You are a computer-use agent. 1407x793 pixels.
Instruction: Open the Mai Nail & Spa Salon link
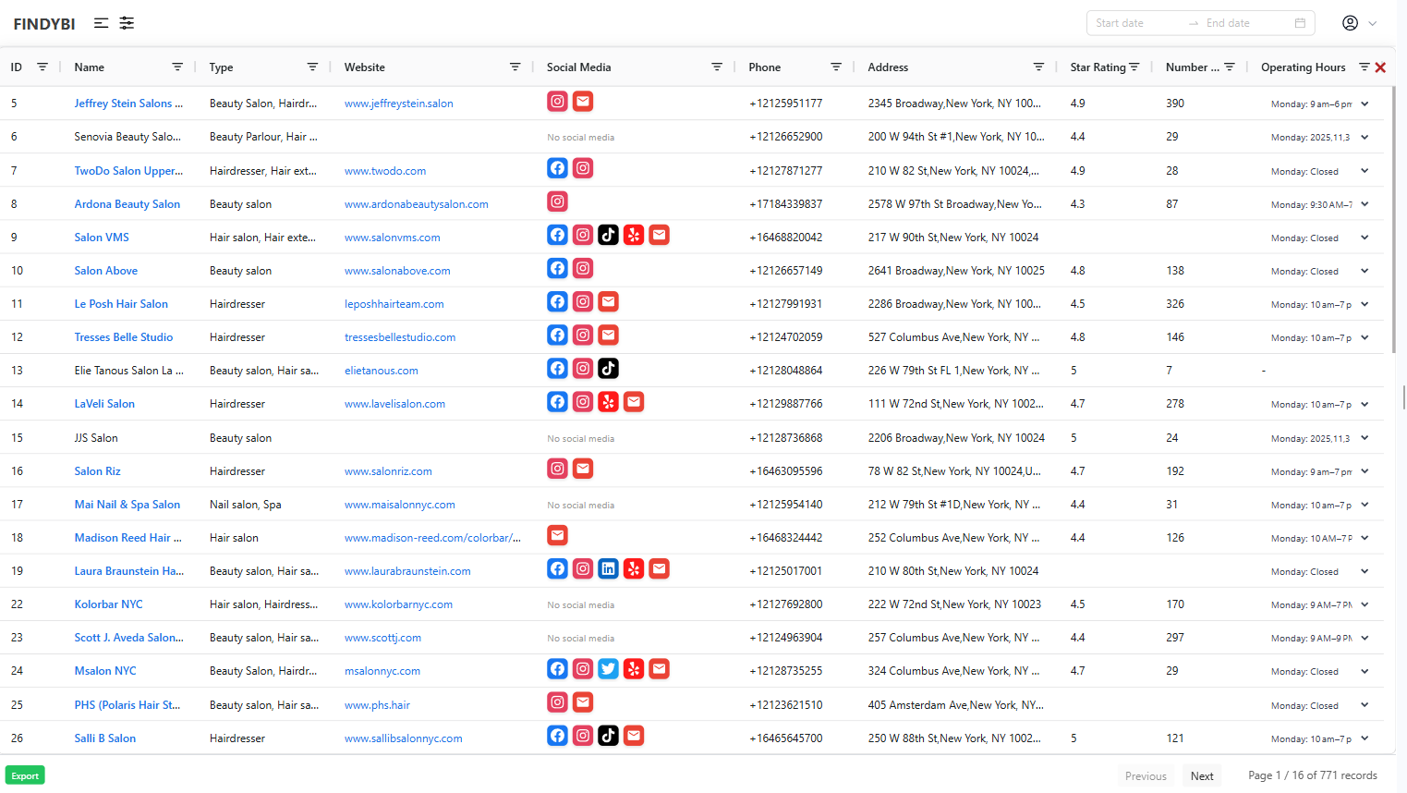pos(127,505)
